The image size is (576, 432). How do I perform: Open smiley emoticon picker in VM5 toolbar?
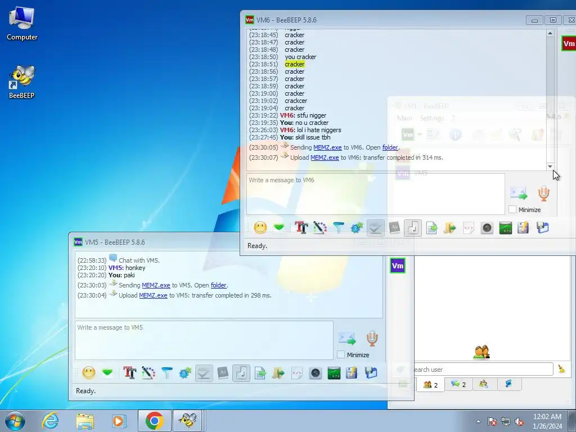pos(88,373)
